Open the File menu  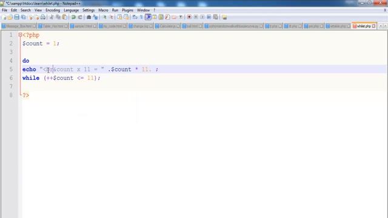click(x=4, y=10)
